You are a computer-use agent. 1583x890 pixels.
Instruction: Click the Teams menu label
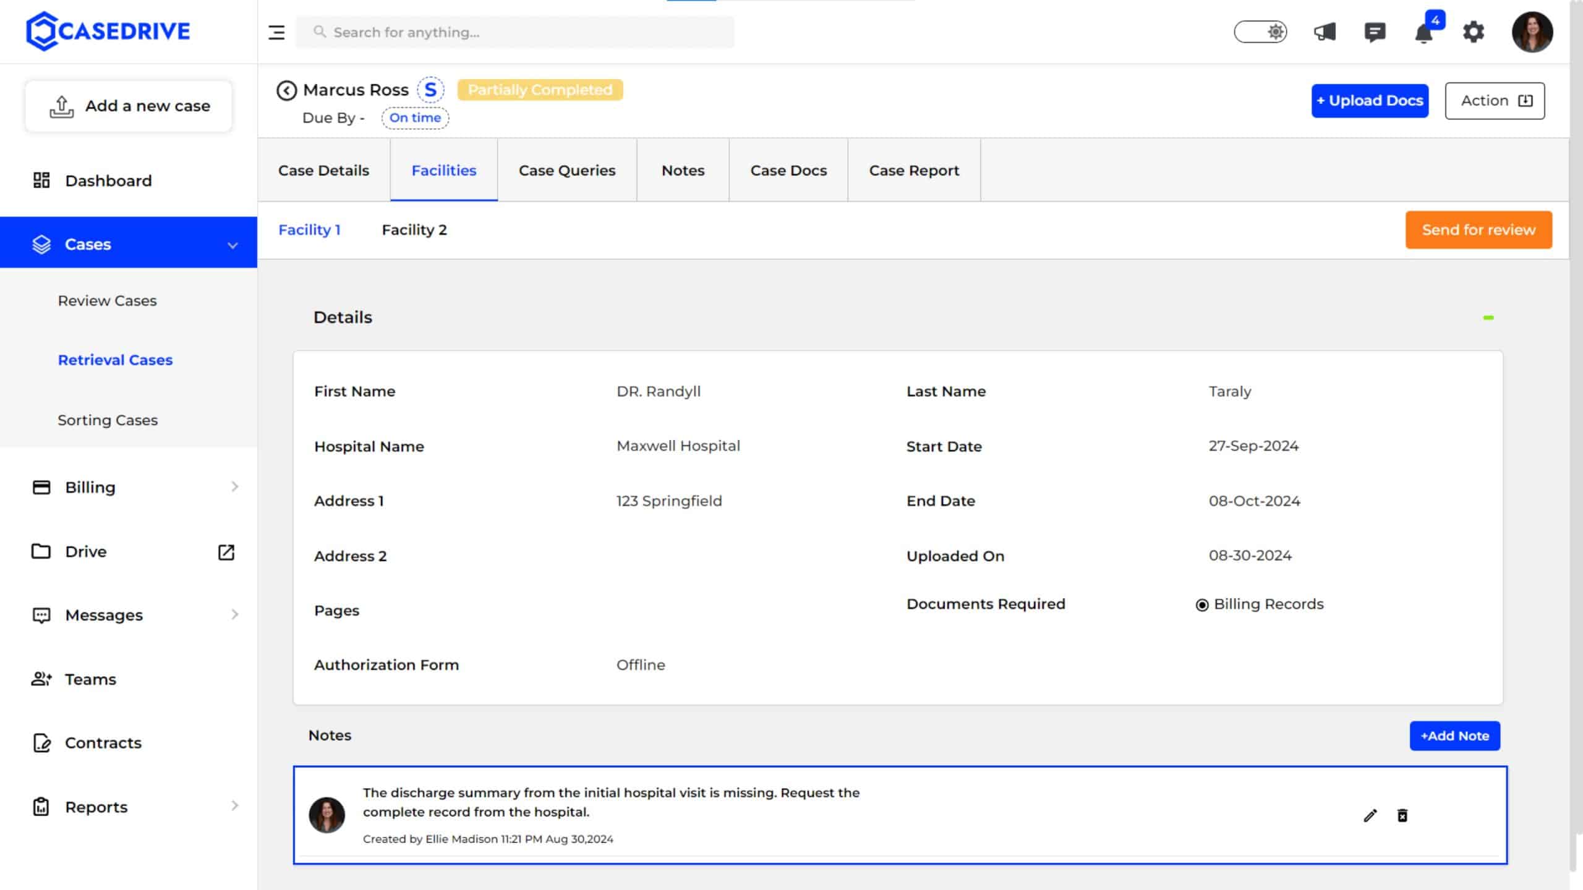coord(90,679)
